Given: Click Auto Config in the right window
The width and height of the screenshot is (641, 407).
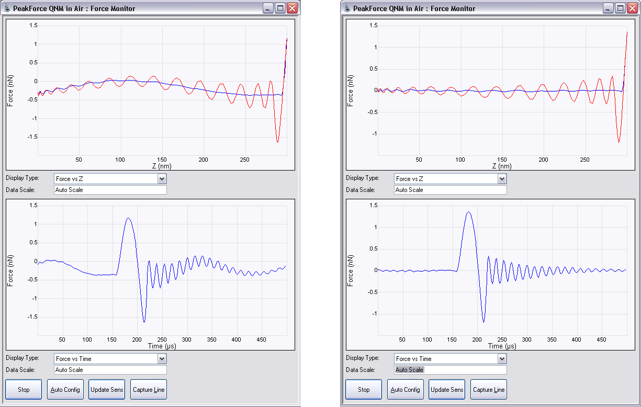Looking at the screenshot, I should point(405,389).
